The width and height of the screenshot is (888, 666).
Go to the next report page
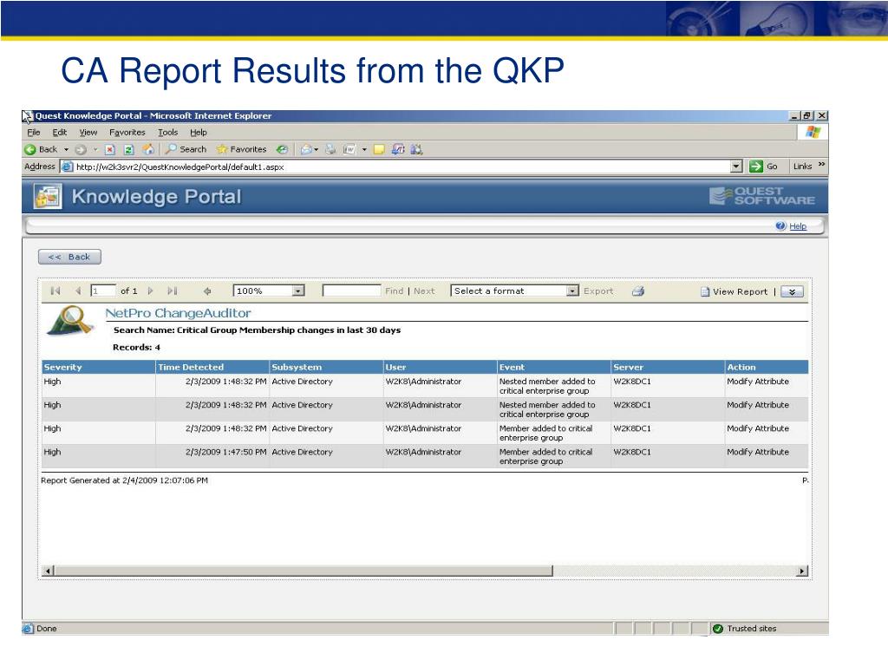(x=151, y=291)
